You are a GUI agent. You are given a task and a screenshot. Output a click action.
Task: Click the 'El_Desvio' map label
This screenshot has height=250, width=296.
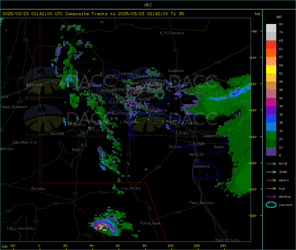coord(77,125)
